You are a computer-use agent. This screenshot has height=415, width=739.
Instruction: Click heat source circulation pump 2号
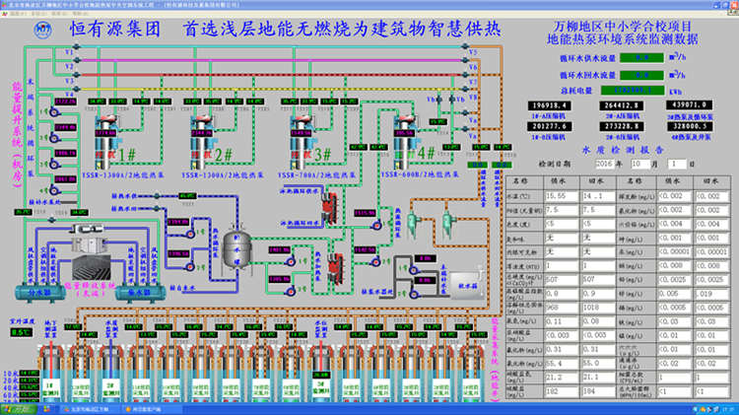(x=375, y=261)
